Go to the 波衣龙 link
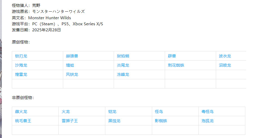This screenshot has height=138, width=254. (x=225, y=56)
